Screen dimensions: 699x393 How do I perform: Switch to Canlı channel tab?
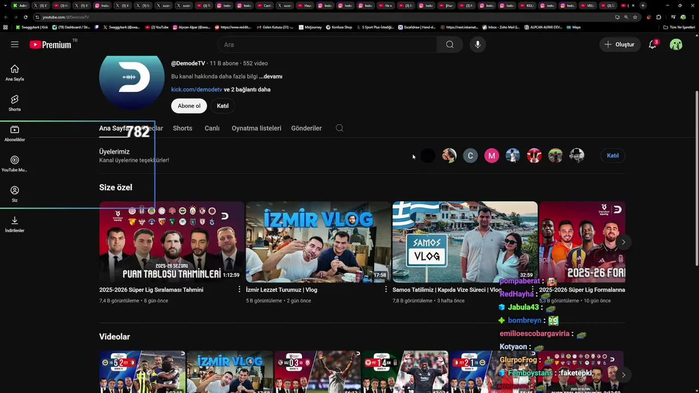[212, 128]
